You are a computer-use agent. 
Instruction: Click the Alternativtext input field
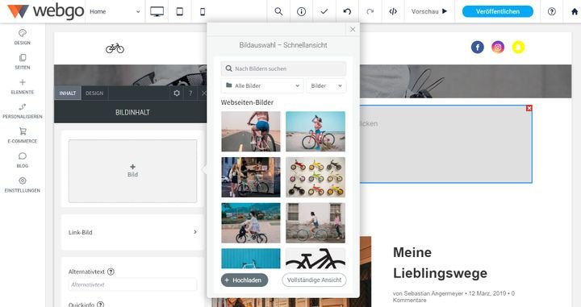coord(132,284)
